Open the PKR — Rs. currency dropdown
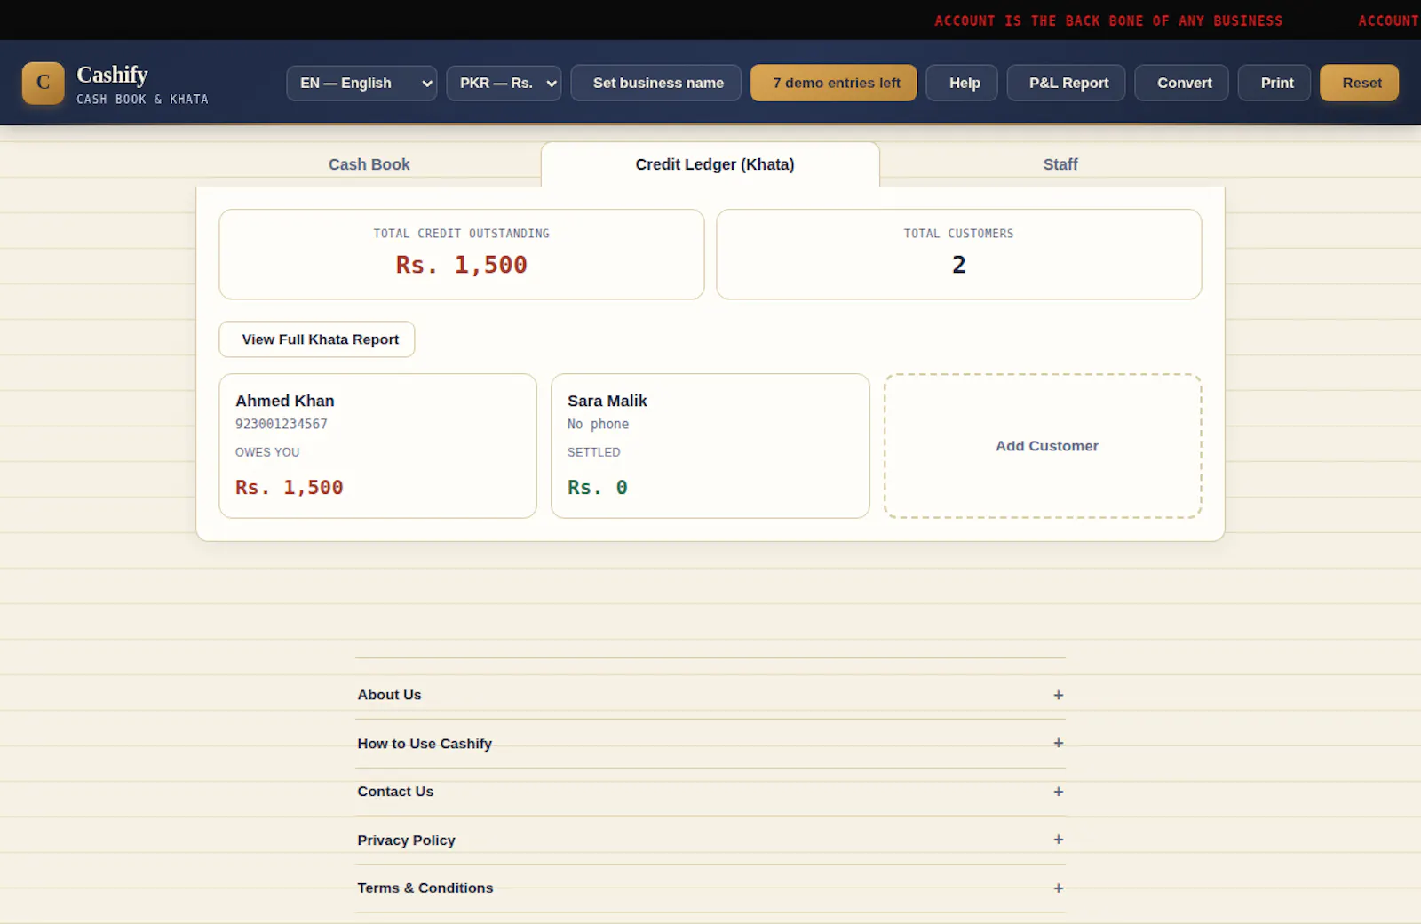This screenshot has width=1421, height=924. [x=504, y=83]
